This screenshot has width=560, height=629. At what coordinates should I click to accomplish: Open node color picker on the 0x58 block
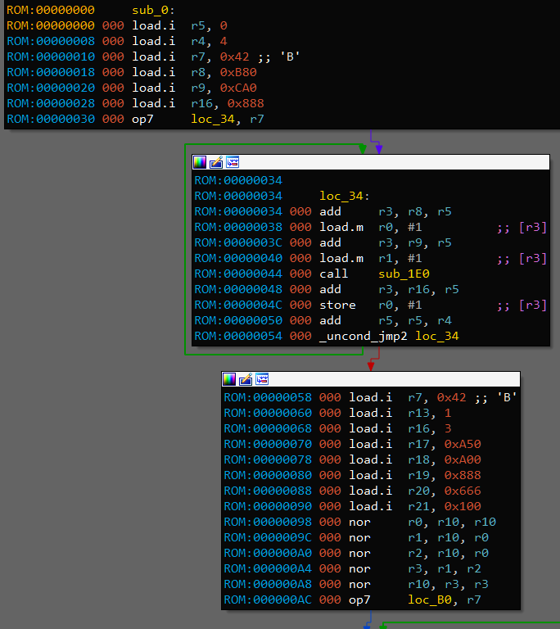pyautogui.click(x=229, y=379)
